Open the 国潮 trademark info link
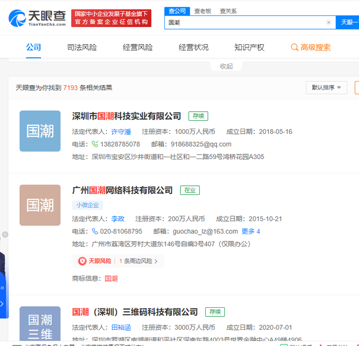Screen dimensions: 359x346 111,279
